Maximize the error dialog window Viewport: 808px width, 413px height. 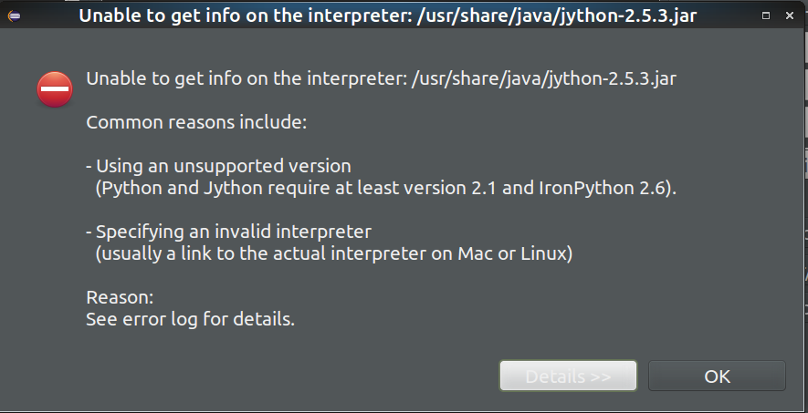(766, 15)
